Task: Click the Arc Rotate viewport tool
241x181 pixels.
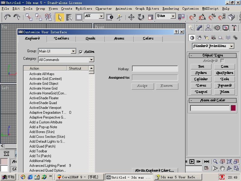Action: tap(229, 168)
